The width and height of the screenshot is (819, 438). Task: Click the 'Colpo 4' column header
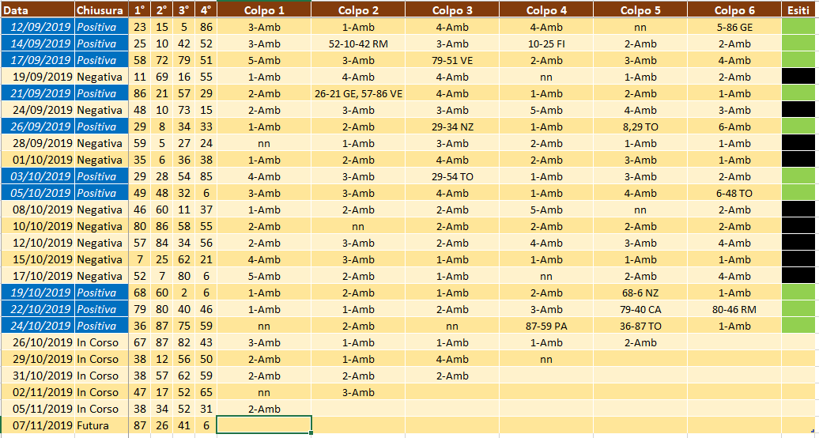pyautogui.click(x=546, y=10)
